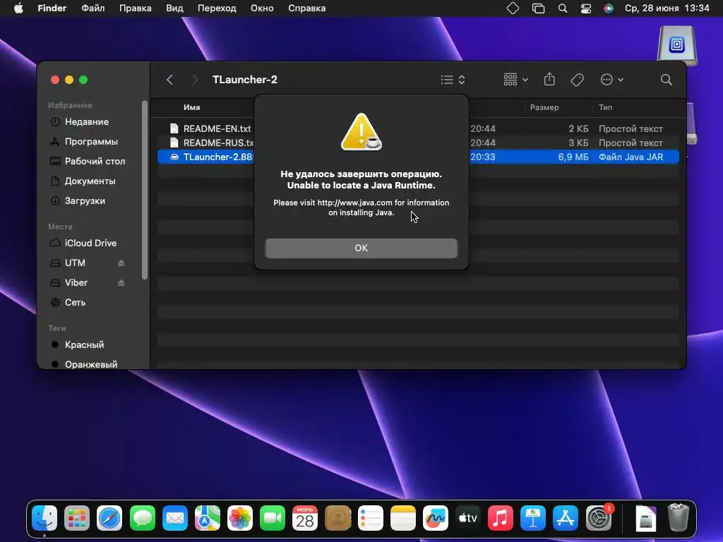This screenshot has width=723, height=542.
Task: Open Launchpad from the Dock
Action: [x=77, y=518]
